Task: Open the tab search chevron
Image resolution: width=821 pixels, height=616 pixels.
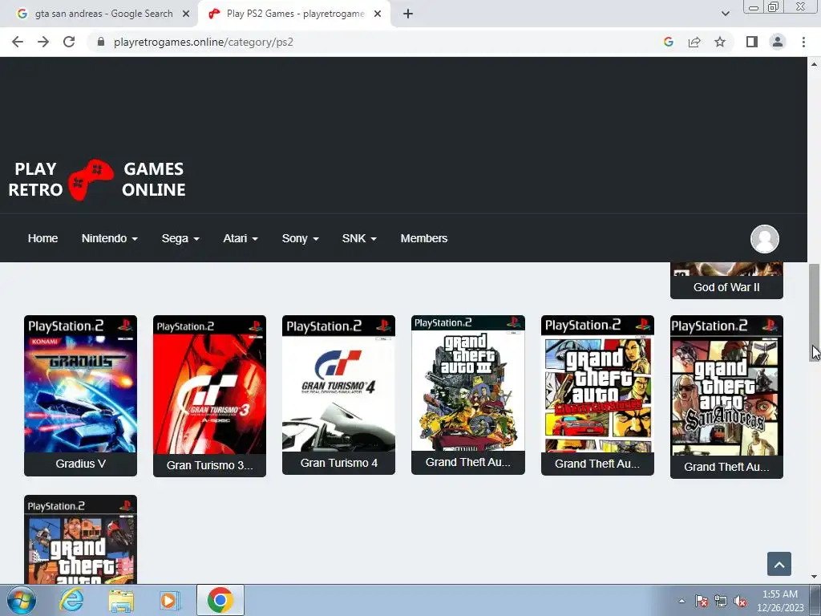Action: pyautogui.click(x=725, y=14)
